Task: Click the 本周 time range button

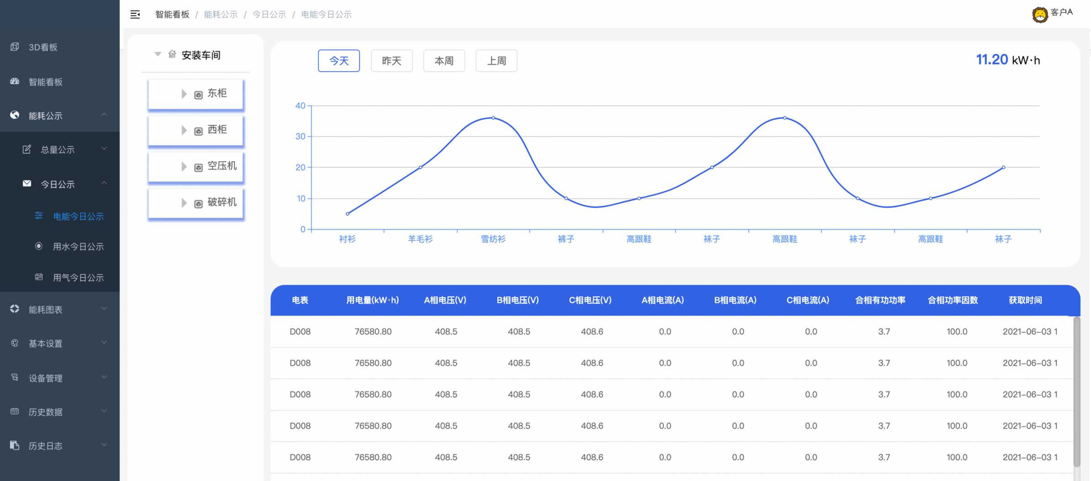Action: pyautogui.click(x=444, y=60)
